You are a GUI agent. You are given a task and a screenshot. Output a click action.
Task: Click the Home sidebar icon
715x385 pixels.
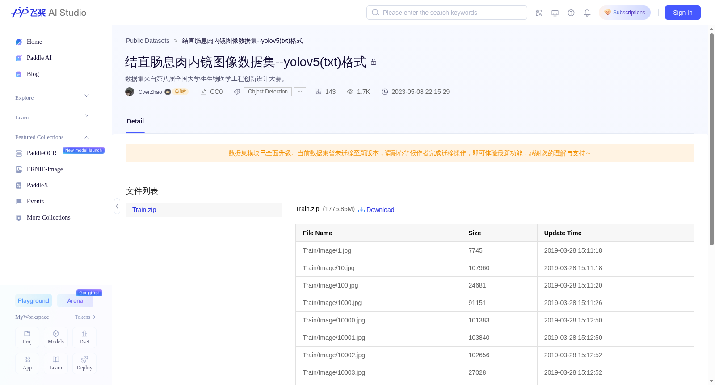click(x=19, y=42)
